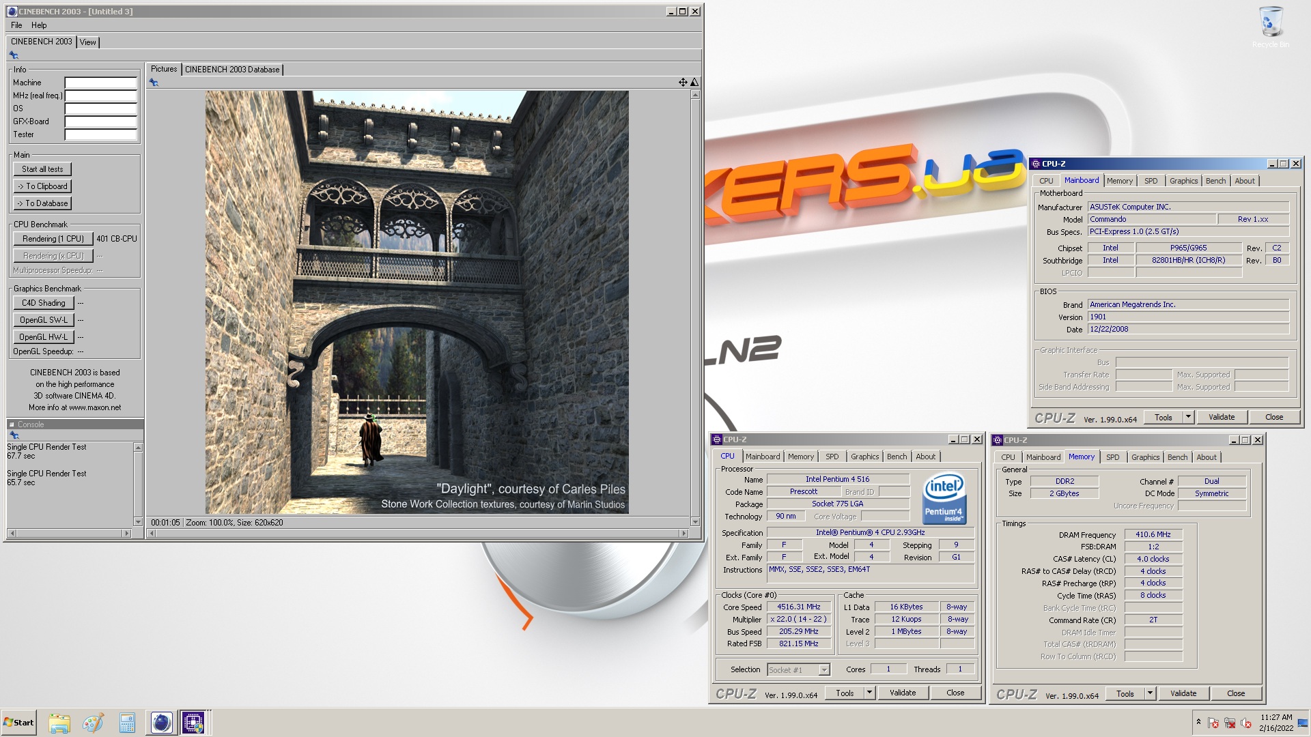Switch to Cinebench taskbar icon
This screenshot has width=1311, height=737.
click(x=161, y=723)
